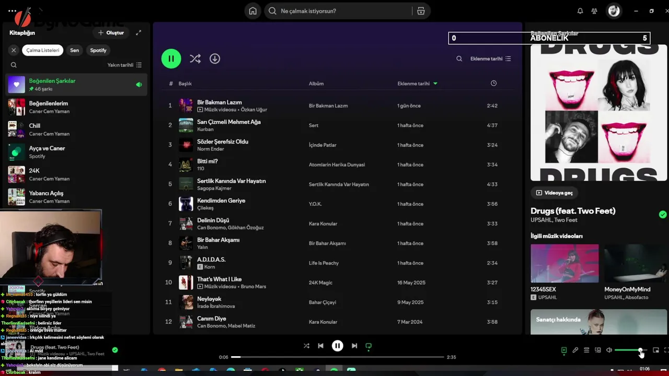This screenshot has width=669, height=376.
Task: Skip to next track
Action: (354, 346)
